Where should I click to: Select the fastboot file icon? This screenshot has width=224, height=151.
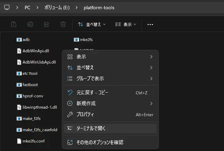click(x=19, y=84)
